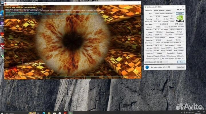The width and height of the screenshot is (206, 114).
Task: Click the Digital Signature WHQL value
Action: 179,46
